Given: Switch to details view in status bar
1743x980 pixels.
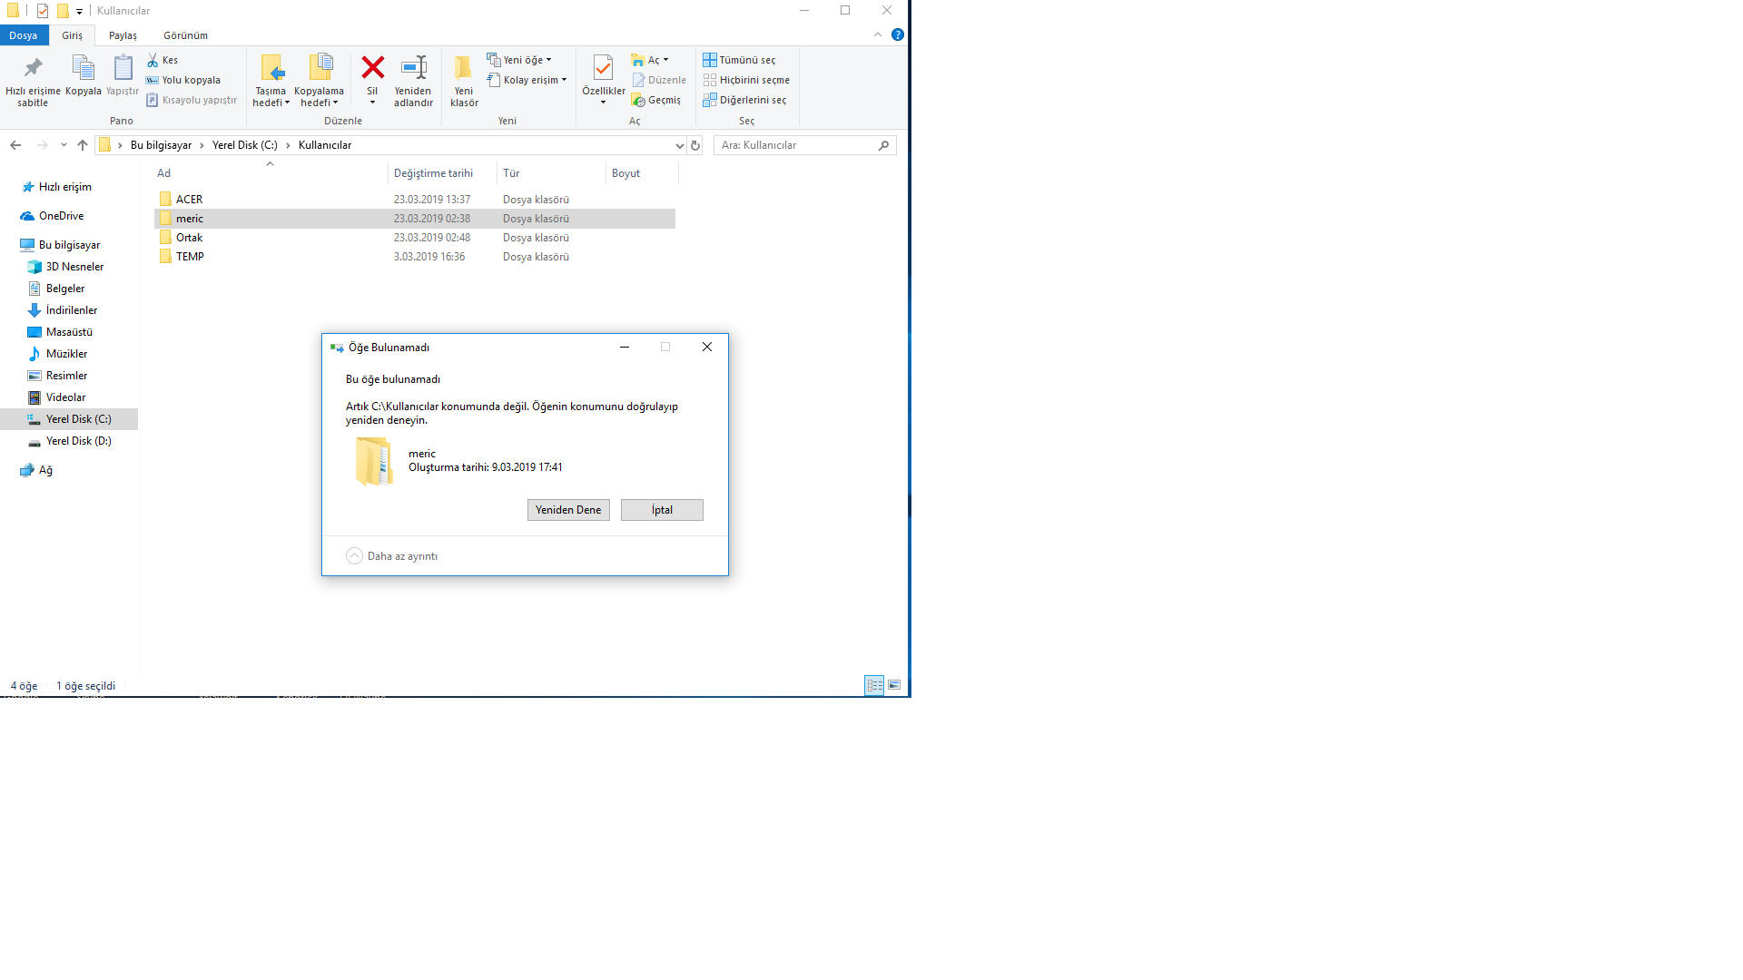Looking at the screenshot, I should point(874,685).
